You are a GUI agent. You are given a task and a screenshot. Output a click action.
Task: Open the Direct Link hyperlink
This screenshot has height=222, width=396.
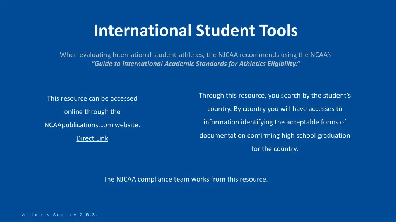[92, 138]
